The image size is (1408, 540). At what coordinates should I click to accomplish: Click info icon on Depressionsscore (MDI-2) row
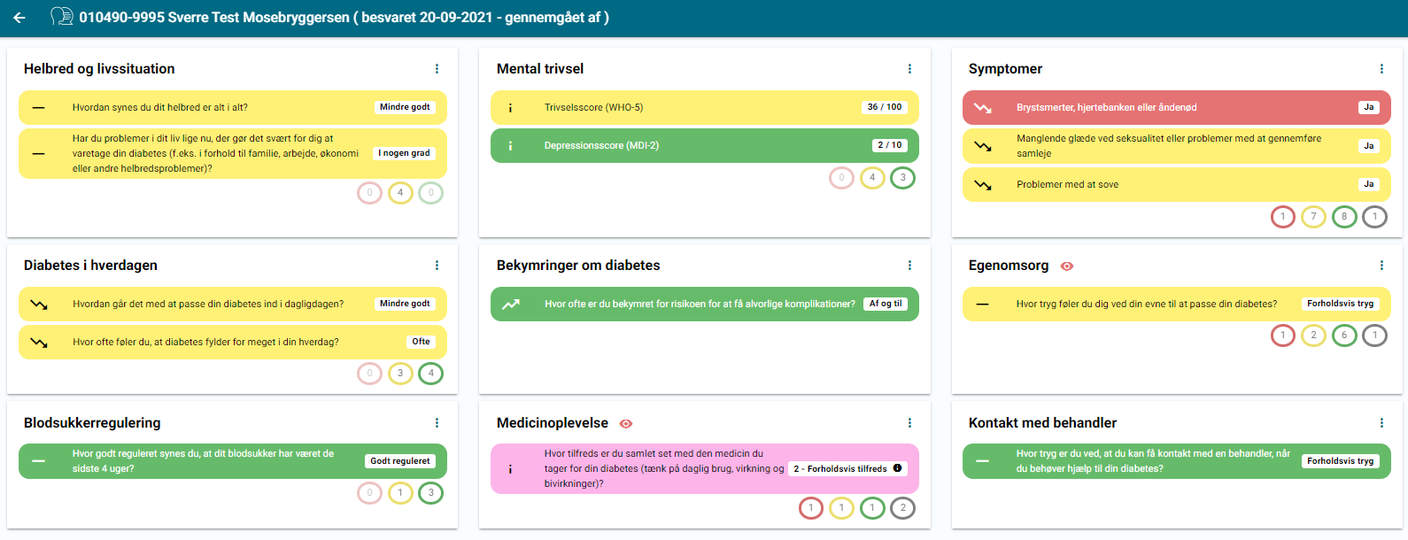(x=510, y=146)
